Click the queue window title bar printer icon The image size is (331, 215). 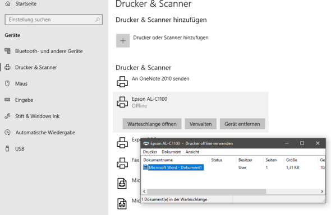click(146, 143)
